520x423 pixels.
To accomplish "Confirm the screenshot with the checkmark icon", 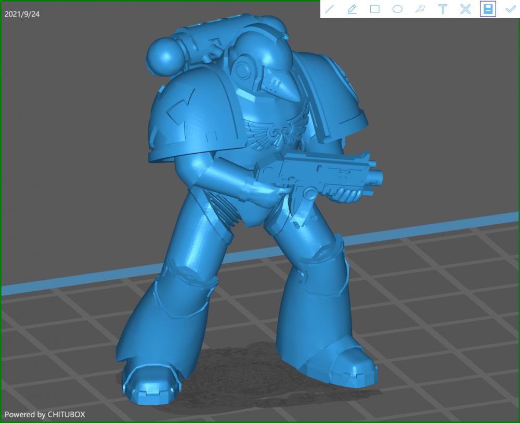I will pyautogui.click(x=511, y=9).
